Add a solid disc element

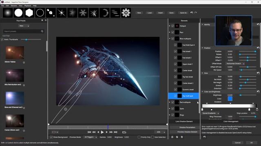pyautogui.click(x=18, y=13)
